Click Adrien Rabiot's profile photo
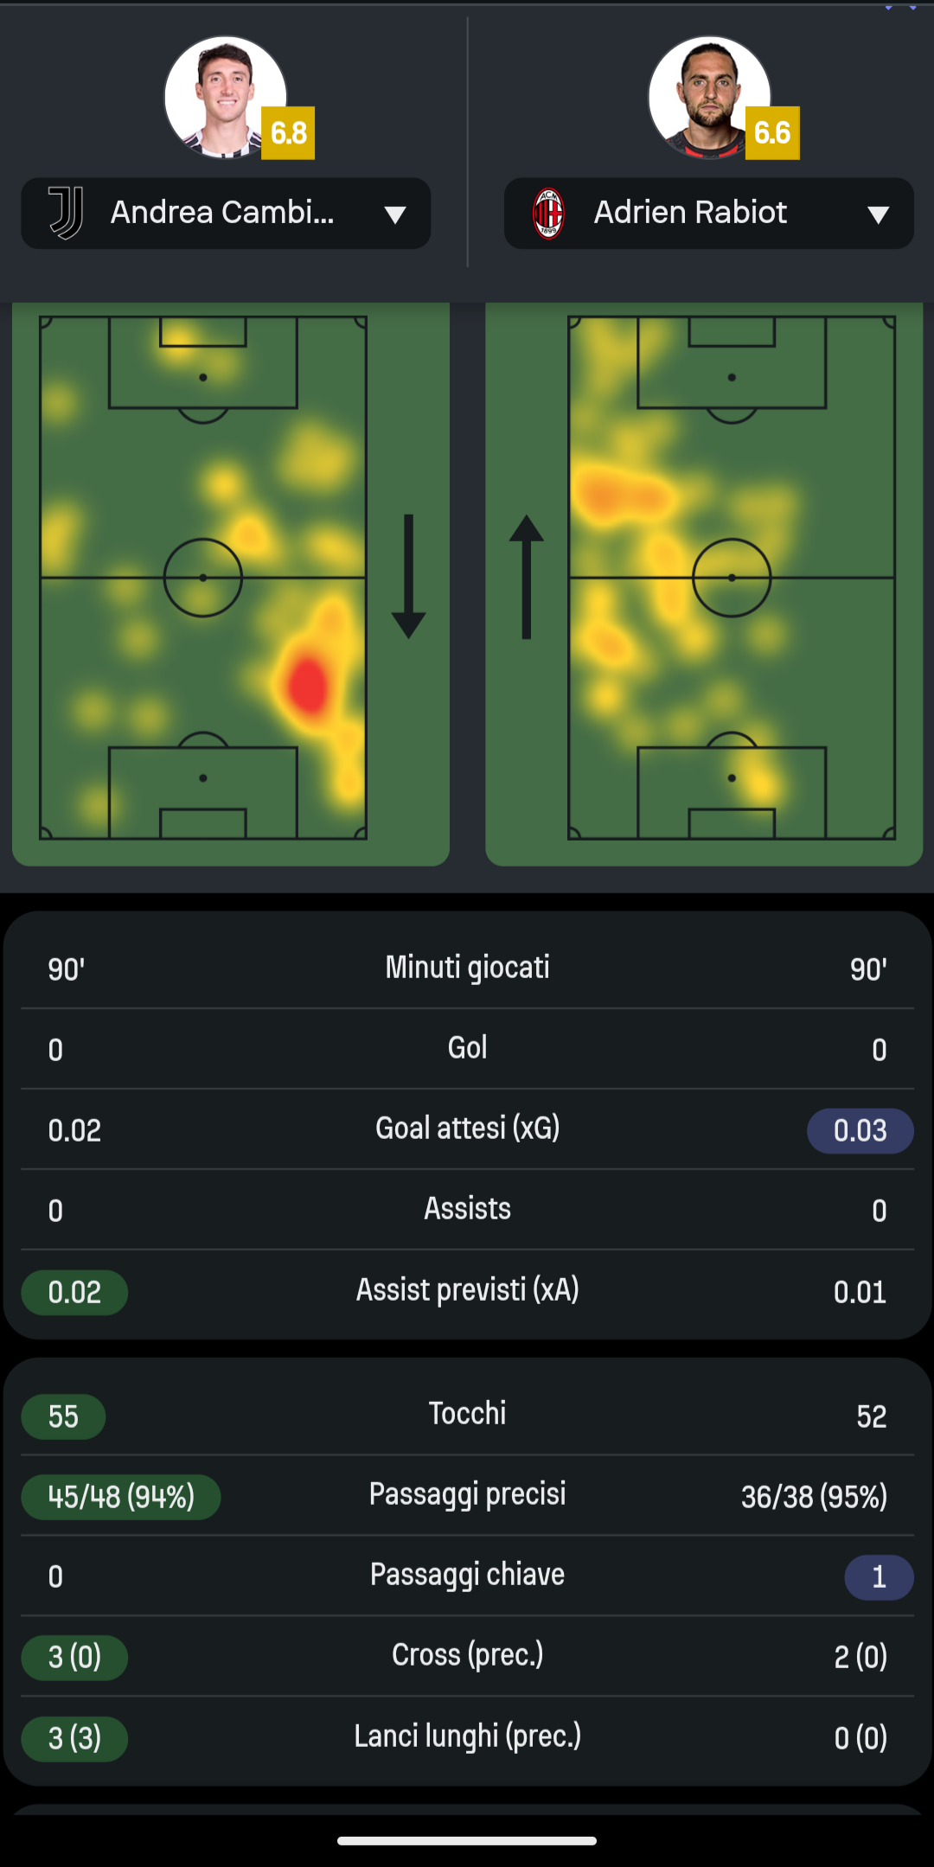 point(709,97)
